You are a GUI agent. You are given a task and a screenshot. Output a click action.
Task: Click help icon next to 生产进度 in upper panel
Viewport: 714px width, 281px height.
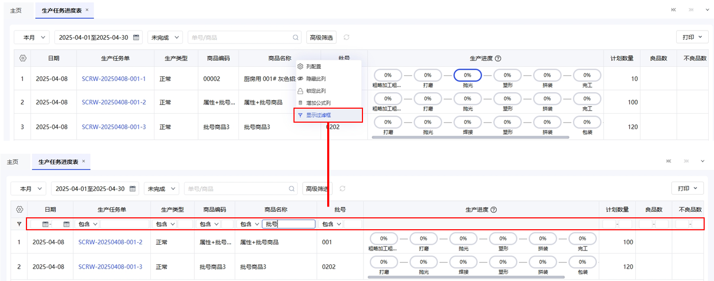pos(498,58)
